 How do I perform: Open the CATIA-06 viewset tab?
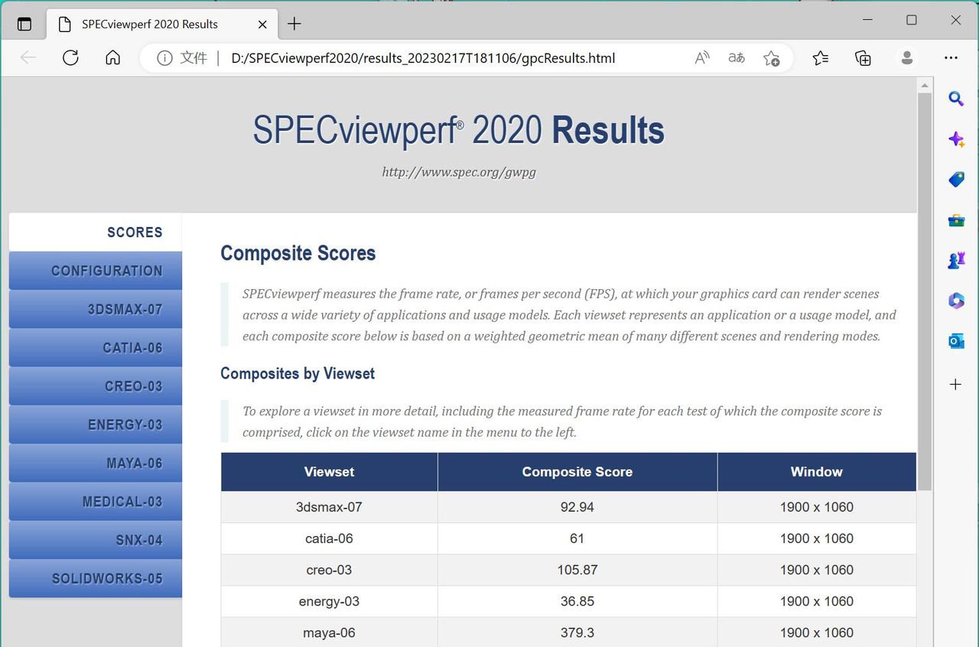coord(96,348)
